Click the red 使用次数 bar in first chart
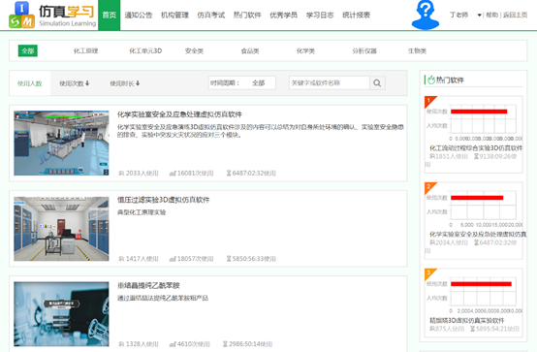537x352 pixels. pos(479,112)
